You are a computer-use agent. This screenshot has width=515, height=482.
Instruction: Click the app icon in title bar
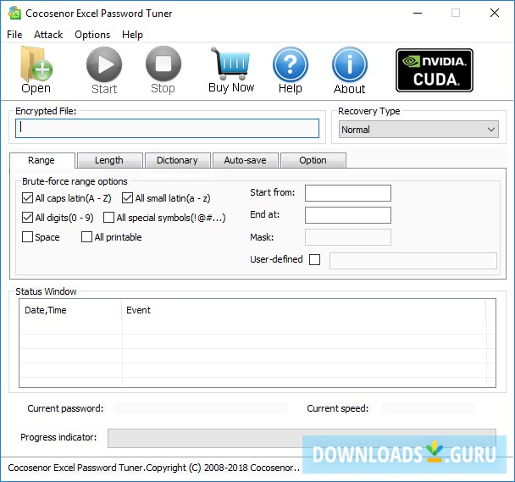click(x=14, y=14)
